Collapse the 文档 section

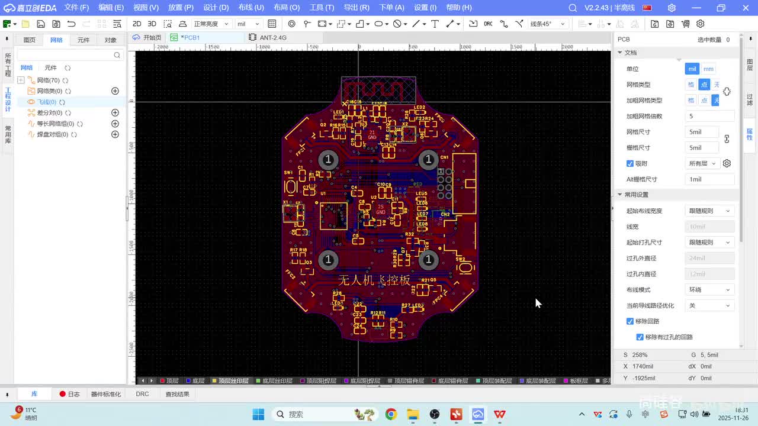(620, 53)
